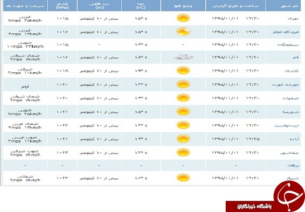305x212 pixels.
Task: Click the visibility cell in the اصفهان row
Action: [99, 98]
